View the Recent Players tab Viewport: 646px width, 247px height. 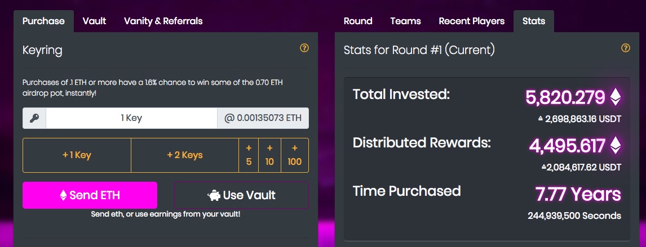tap(471, 21)
